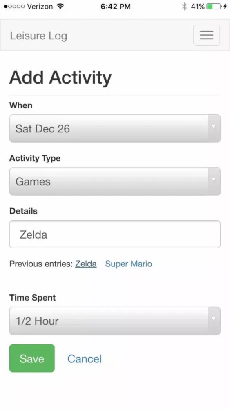Tap the Verizon carrier label

coord(39,7)
